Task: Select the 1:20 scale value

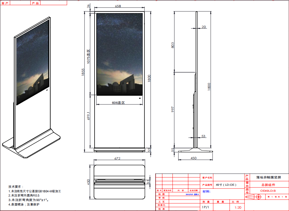Action: (x=238, y=208)
